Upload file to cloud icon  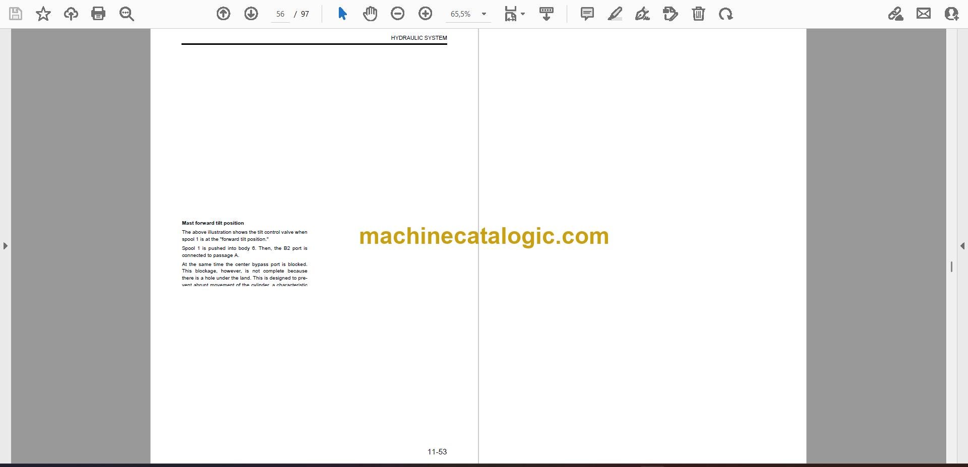(71, 14)
